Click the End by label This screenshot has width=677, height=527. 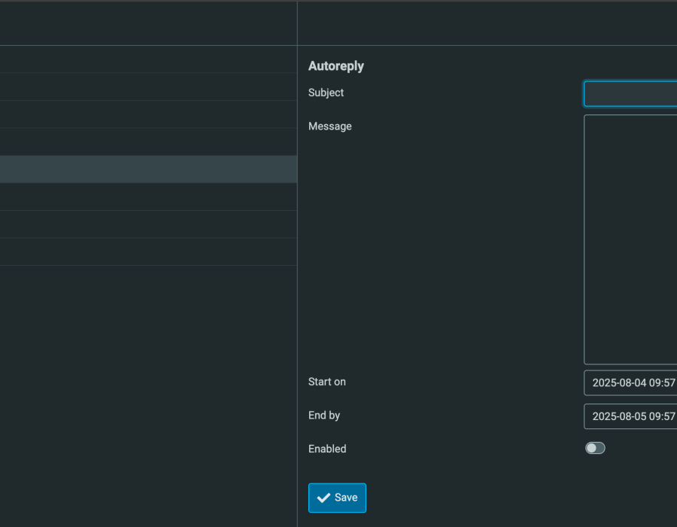click(323, 416)
